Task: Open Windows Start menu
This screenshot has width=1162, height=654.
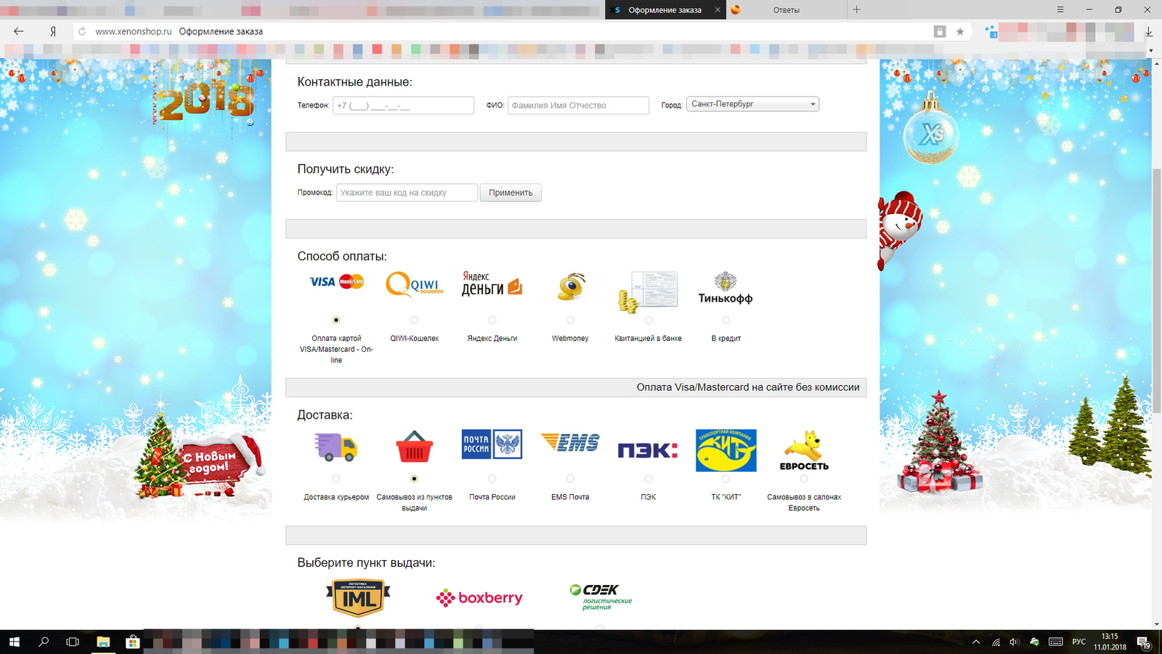Action: coord(15,642)
